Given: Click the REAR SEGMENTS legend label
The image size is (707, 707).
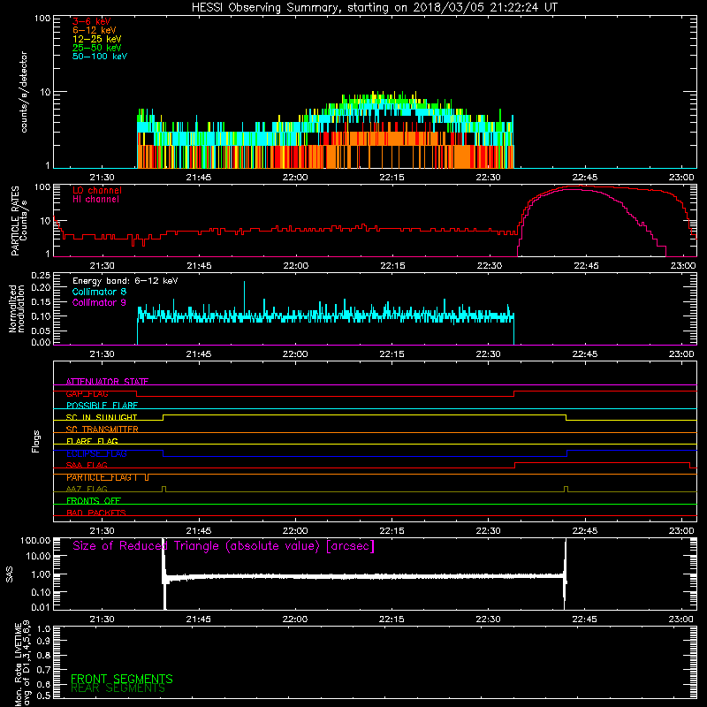Looking at the screenshot, I should click(x=118, y=688).
